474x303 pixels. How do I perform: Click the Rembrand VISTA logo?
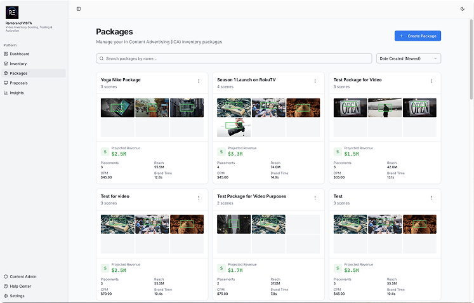click(x=12, y=13)
